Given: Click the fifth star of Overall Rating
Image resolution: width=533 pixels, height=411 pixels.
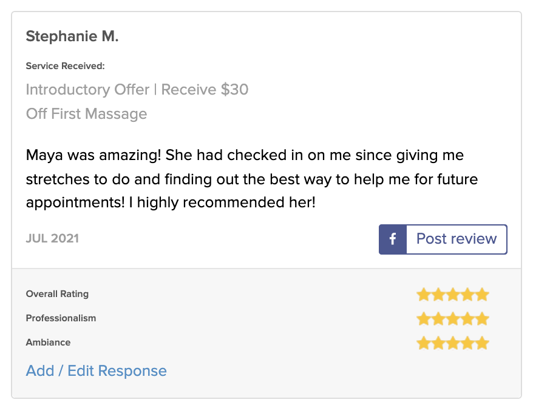Looking at the screenshot, I should [482, 295].
